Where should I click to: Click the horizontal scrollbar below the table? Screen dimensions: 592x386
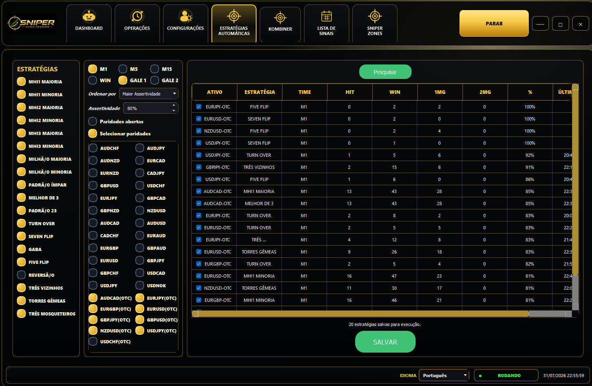pos(363,313)
